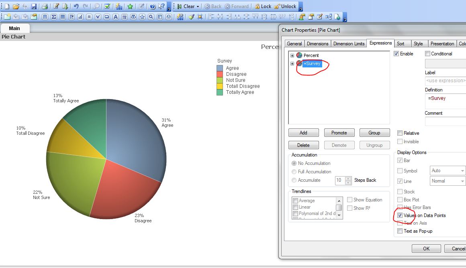Switch to the Presentation tab

(x=442, y=44)
